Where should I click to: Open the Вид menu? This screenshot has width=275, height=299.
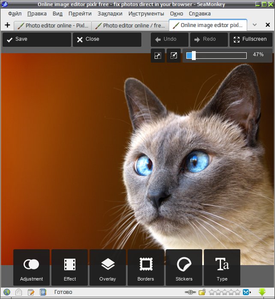point(57,14)
